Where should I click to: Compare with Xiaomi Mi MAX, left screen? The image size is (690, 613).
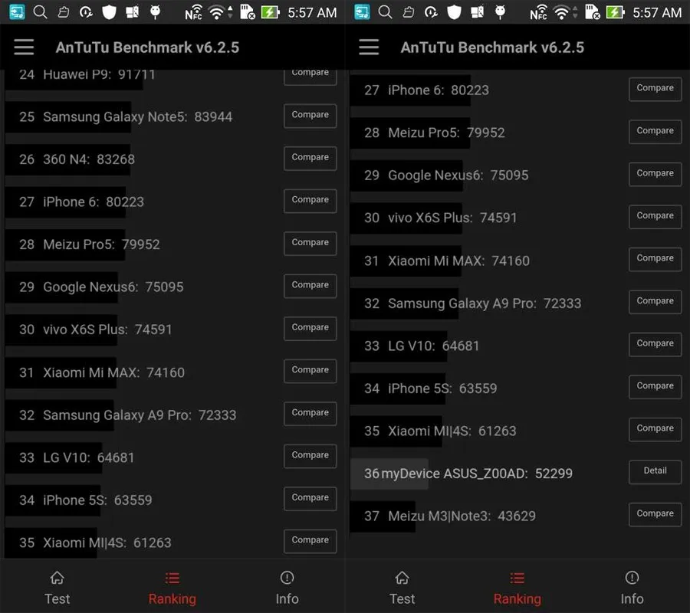[310, 371]
